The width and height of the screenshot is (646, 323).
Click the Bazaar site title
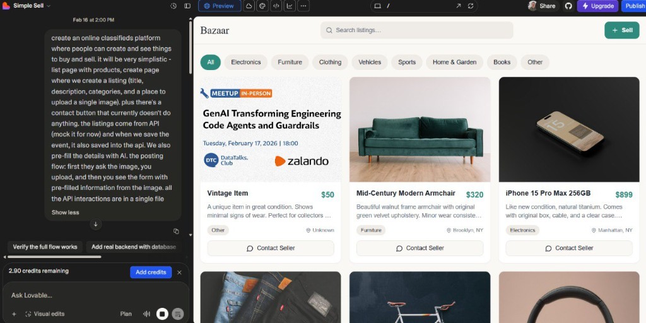coord(214,30)
